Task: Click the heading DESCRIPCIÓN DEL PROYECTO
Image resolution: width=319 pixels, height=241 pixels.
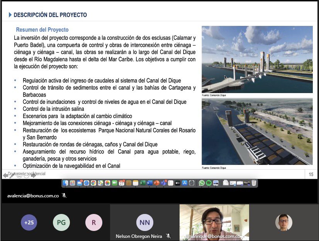Action: click(50, 15)
